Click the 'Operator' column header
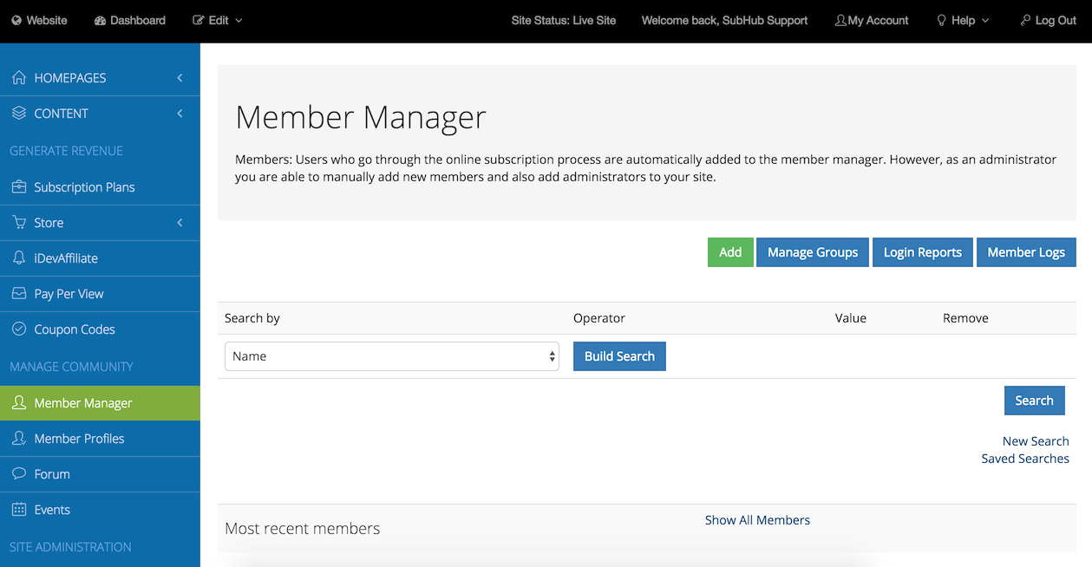The image size is (1092, 567). pyautogui.click(x=599, y=318)
